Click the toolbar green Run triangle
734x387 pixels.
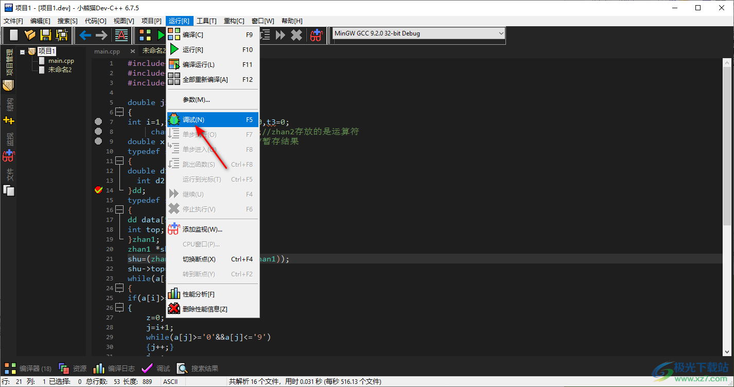[161, 35]
